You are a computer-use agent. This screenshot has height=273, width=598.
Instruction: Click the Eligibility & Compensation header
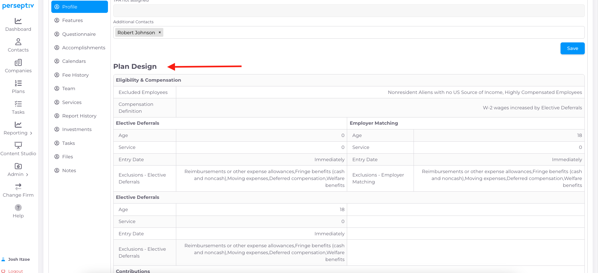[149, 80]
